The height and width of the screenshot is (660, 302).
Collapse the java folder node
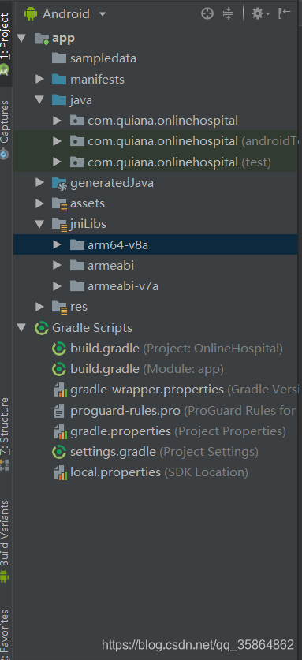[39, 100]
